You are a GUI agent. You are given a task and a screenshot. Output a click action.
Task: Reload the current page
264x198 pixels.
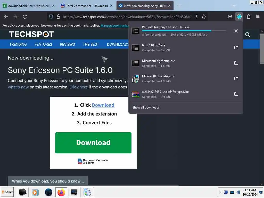(x=25, y=17)
